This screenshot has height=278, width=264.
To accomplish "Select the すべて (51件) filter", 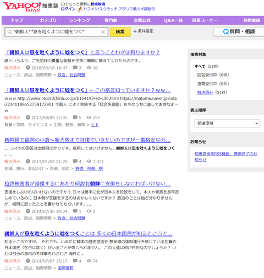I will tap(207, 66).
